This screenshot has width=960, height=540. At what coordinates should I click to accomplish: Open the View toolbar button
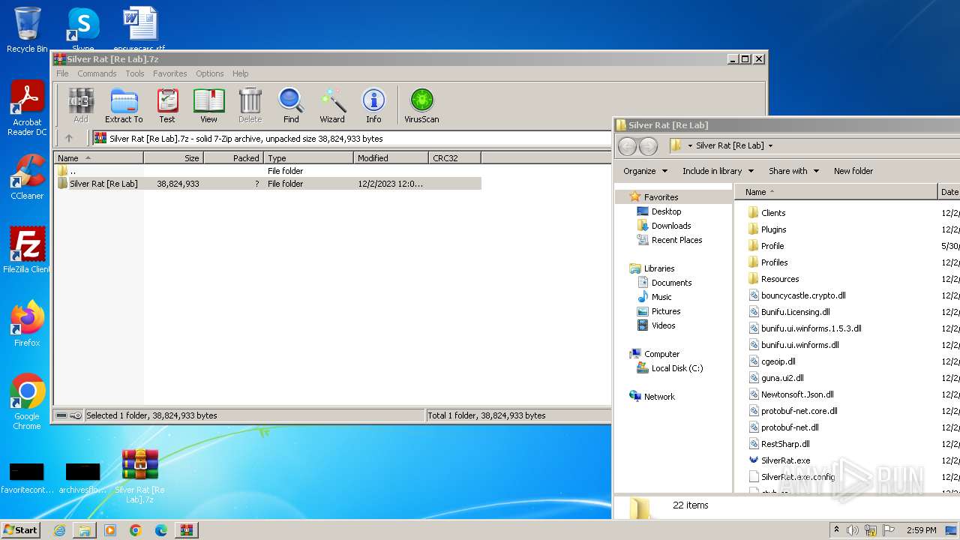[208, 106]
